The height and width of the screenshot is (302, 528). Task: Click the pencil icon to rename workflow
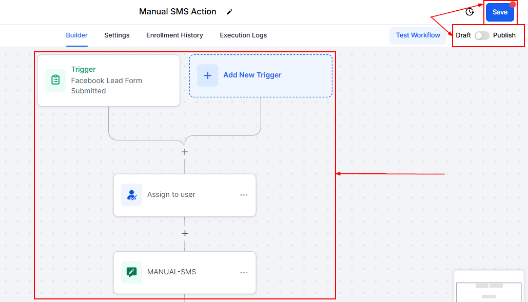[x=229, y=12]
